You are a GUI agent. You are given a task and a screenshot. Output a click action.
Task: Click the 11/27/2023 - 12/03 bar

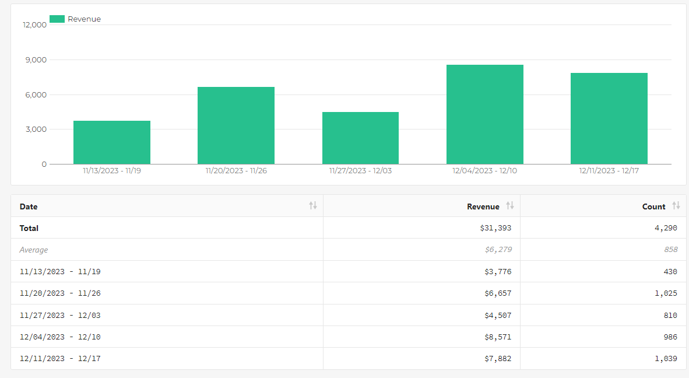(360, 138)
